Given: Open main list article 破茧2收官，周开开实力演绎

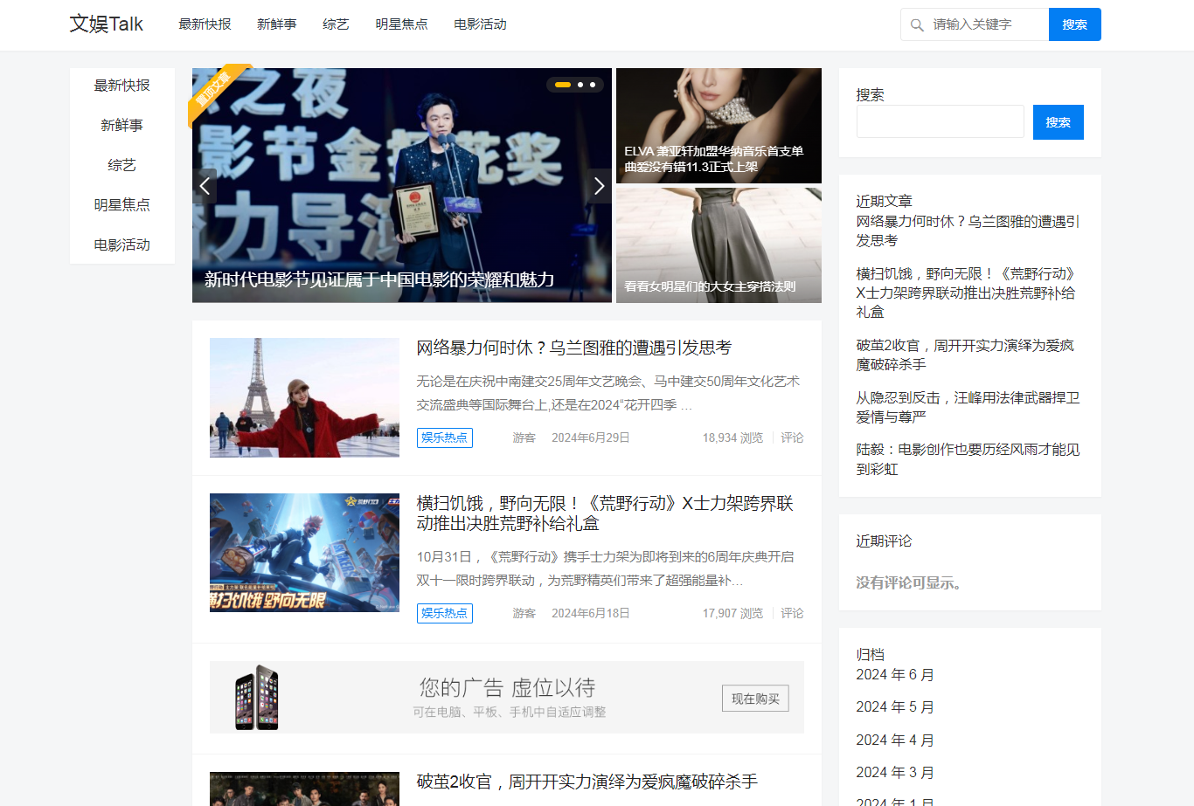Looking at the screenshot, I should click(587, 782).
